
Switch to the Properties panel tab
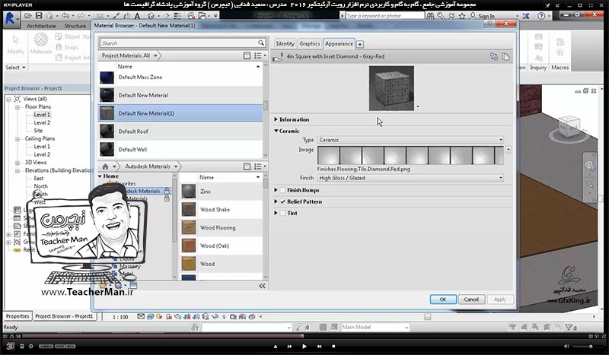pos(18,316)
